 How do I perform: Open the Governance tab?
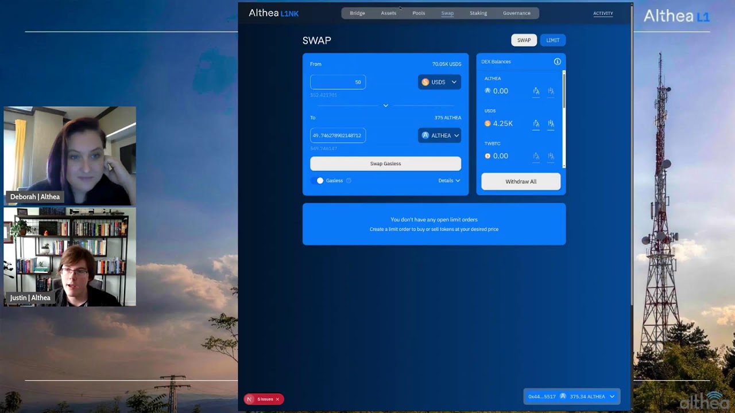click(517, 13)
